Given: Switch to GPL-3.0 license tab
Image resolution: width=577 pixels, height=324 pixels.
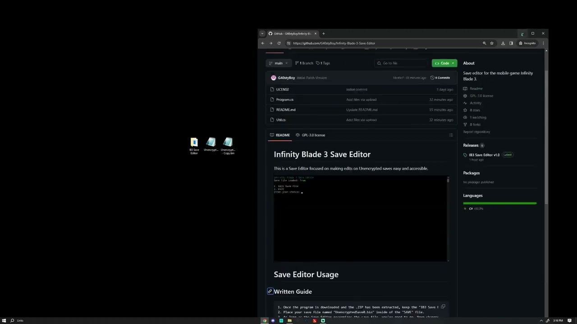Looking at the screenshot, I should click(x=310, y=135).
